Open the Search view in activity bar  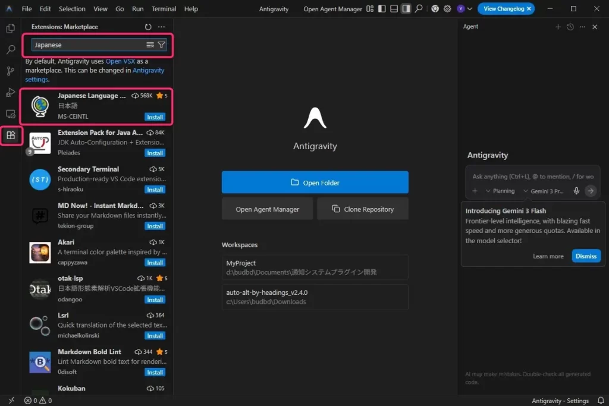[x=11, y=49]
